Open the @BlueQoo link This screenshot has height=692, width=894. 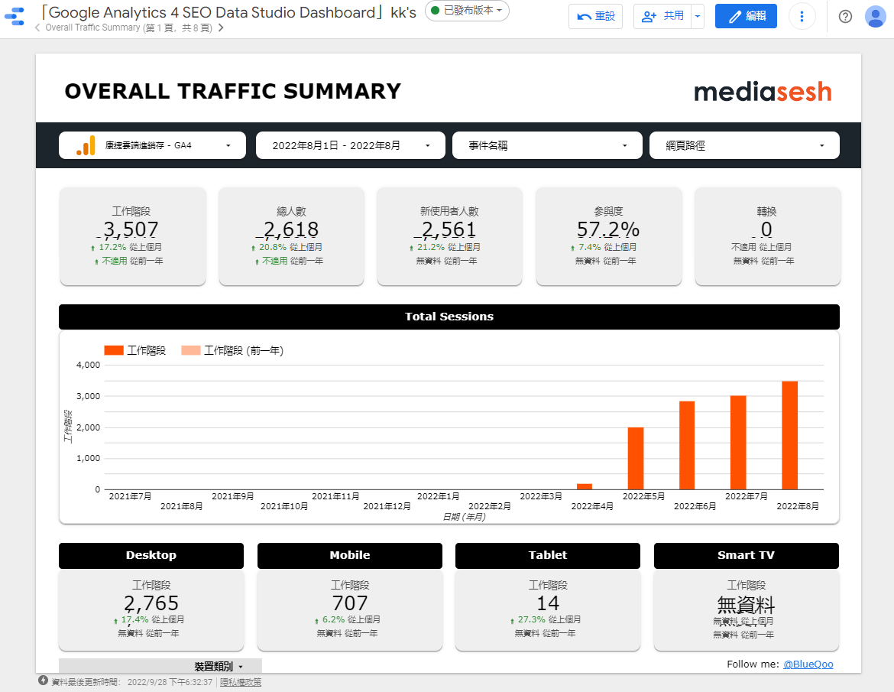click(x=808, y=664)
